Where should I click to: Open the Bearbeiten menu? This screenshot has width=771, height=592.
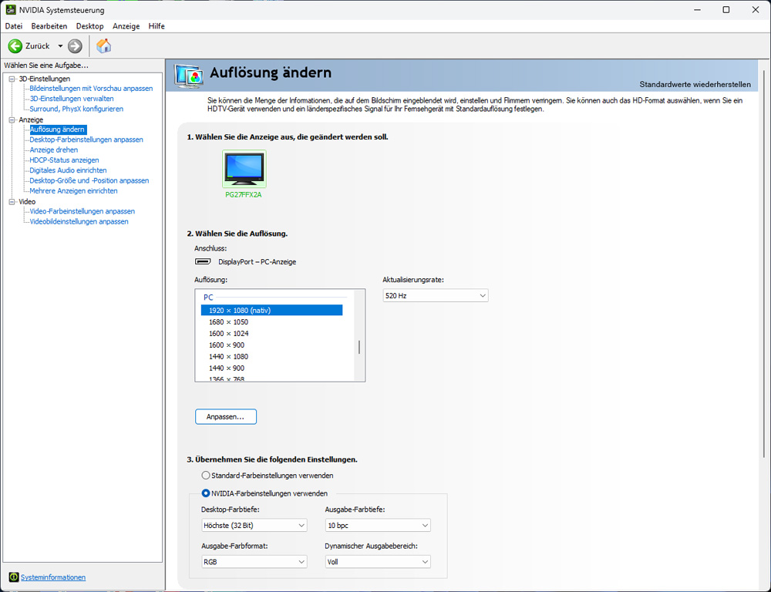coord(49,26)
